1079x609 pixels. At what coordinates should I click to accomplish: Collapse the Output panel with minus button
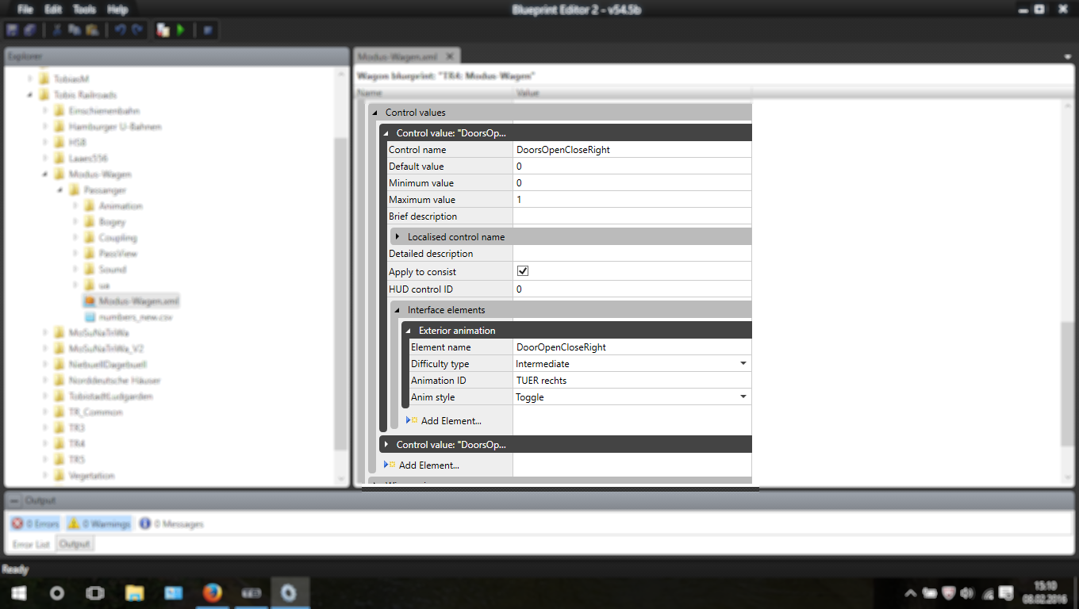click(x=15, y=501)
